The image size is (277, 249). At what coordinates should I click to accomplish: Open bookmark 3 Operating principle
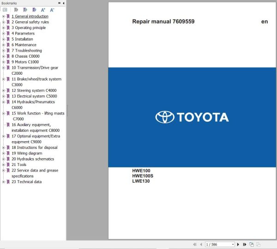click(x=29, y=28)
